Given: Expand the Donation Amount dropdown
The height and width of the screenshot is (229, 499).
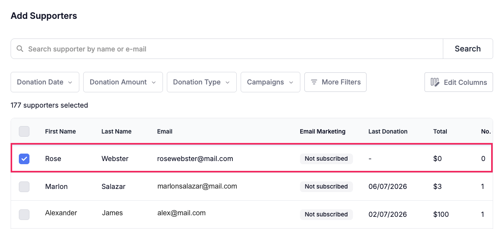Looking at the screenshot, I should (x=123, y=82).
